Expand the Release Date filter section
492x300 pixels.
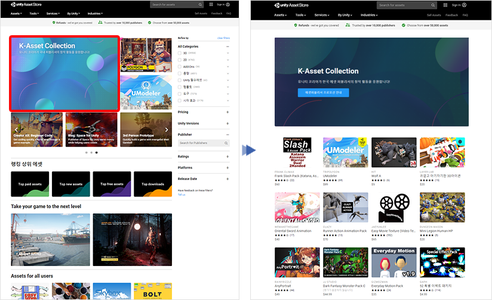tap(228, 179)
